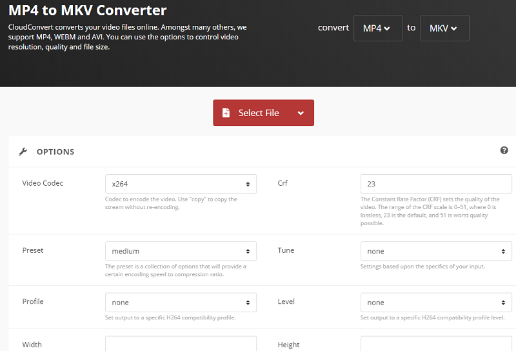The height and width of the screenshot is (351, 516).
Task: Choose a value in the Preset dropdown
Action: click(181, 251)
